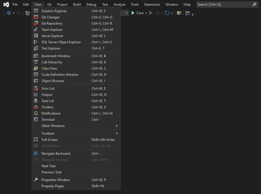Select Previous Task menu entry

pos(76,172)
